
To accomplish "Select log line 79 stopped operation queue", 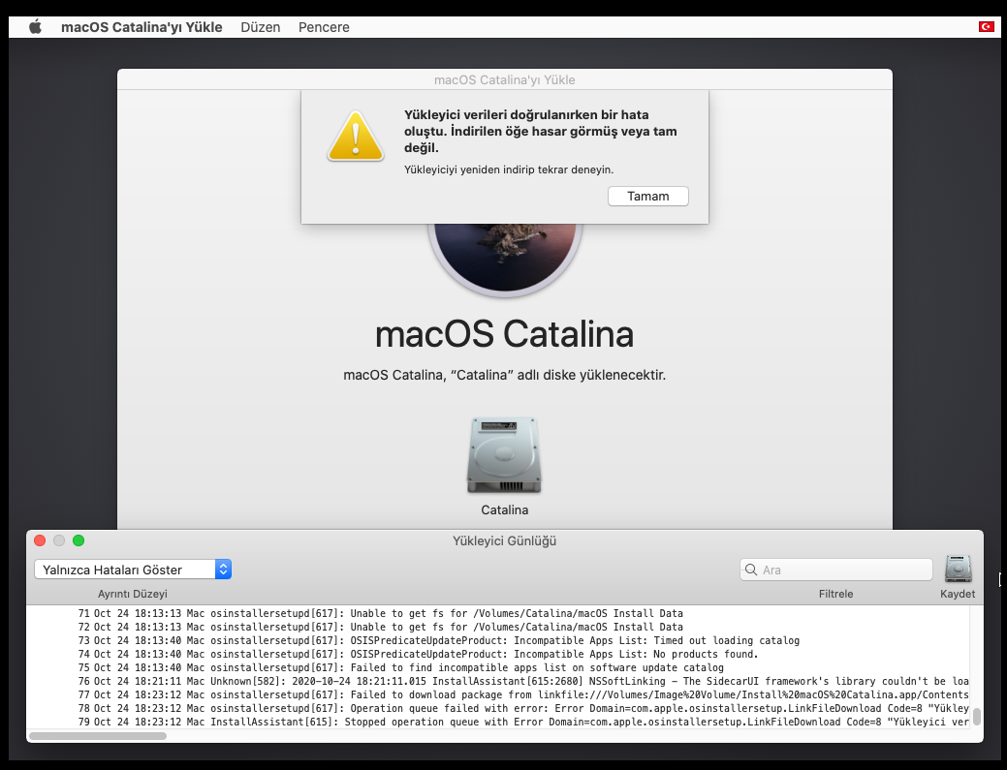I will 485,722.
